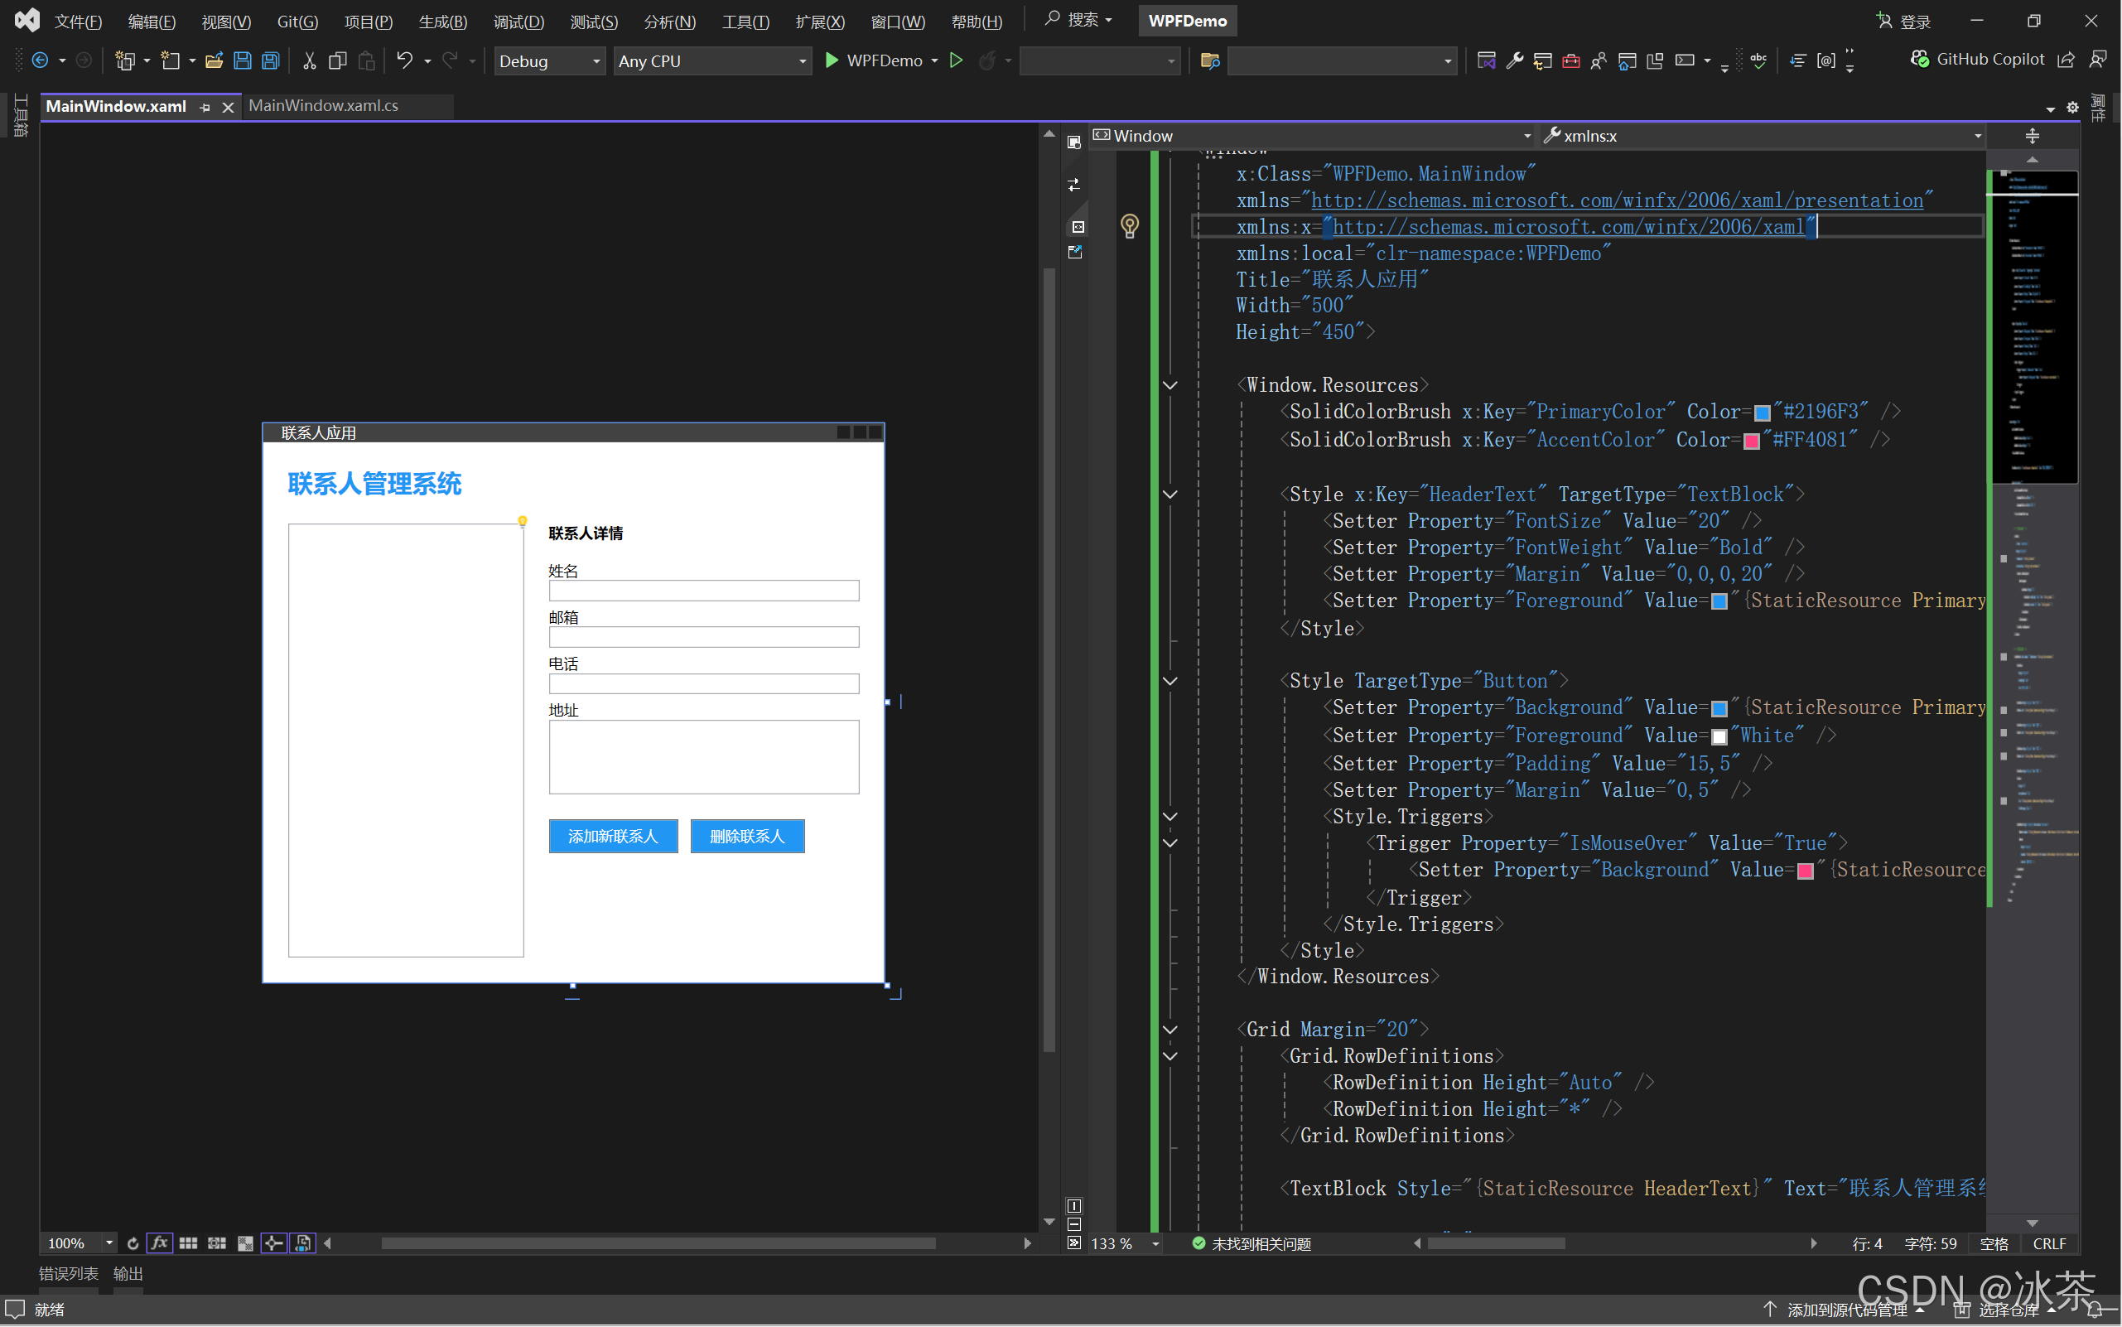
Task: Open GitHub Copilot from the toolbar
Action: [x=1978, y=60]
